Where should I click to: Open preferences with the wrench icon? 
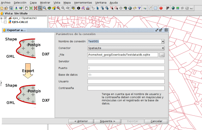pyautogui.click(x=167, y=8)
